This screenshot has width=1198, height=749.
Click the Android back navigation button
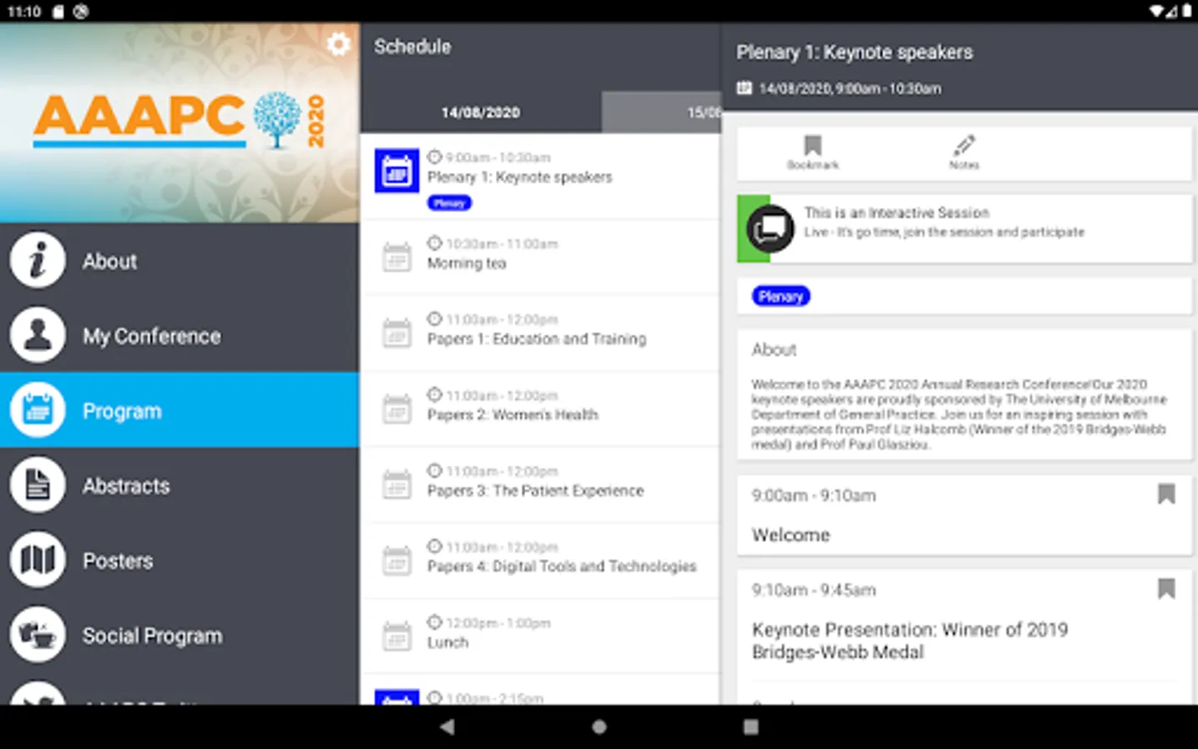(x=448, y=727)
